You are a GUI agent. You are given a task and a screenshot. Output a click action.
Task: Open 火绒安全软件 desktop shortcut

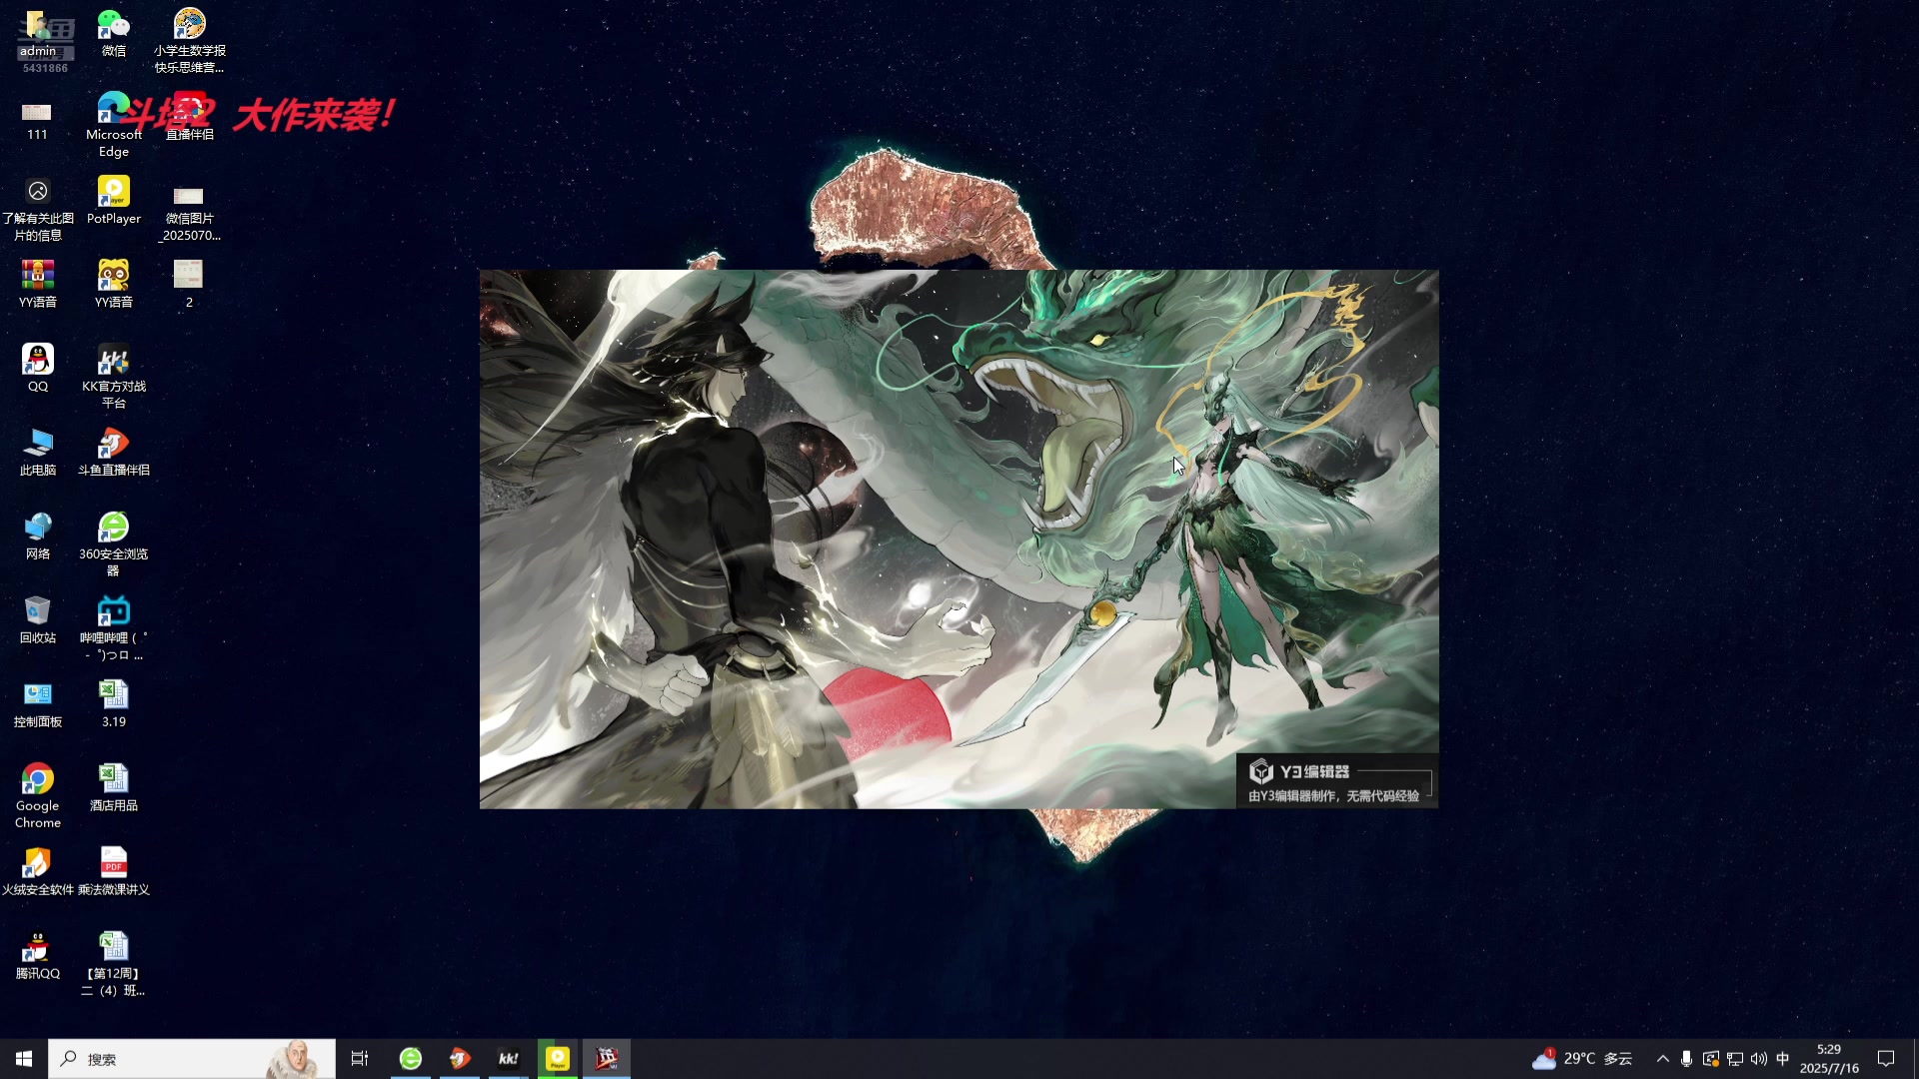point(38,871)
